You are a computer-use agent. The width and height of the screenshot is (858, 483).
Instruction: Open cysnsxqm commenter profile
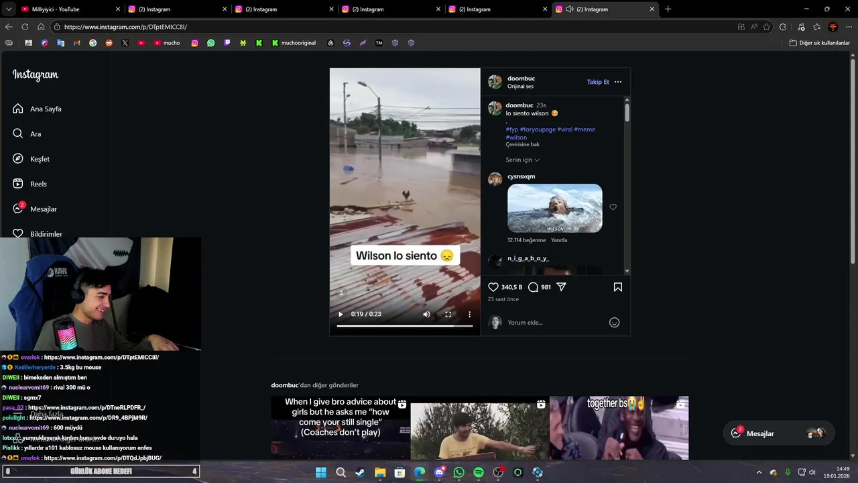[x=521, y=176]
